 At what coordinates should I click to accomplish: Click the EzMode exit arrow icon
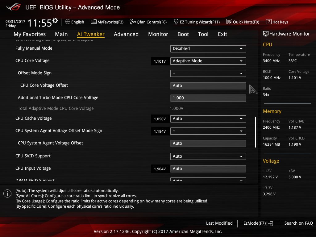click(x=270, y=223)
